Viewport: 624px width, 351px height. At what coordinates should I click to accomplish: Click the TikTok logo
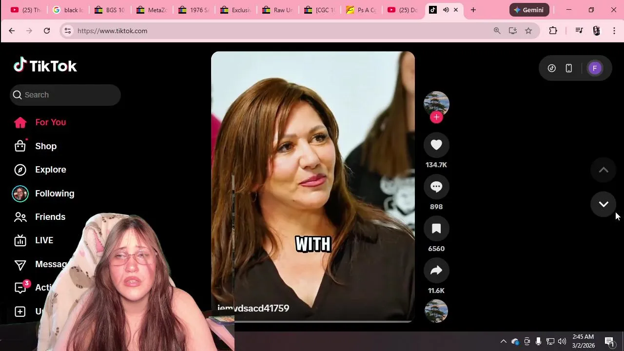pyautogui.click(x=45, y=65)
